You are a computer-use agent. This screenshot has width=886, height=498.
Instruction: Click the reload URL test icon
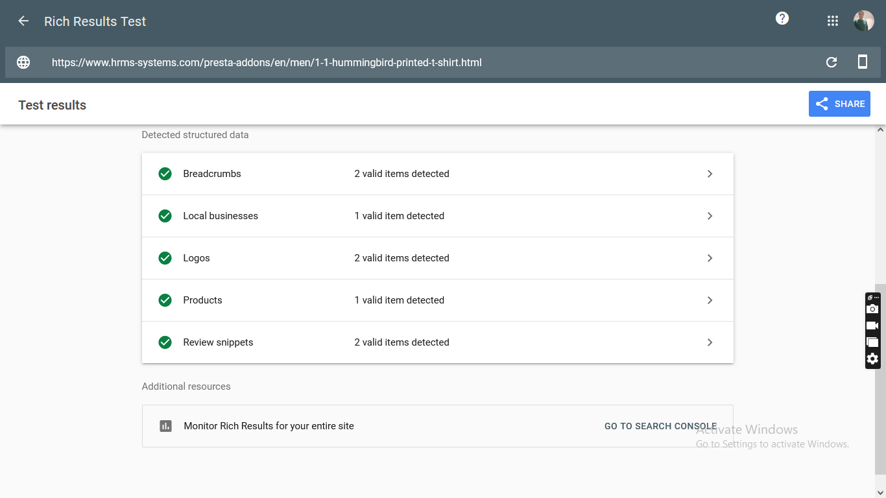[832, 62]
